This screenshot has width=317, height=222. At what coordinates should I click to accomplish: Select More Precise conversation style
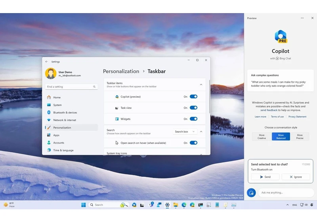point(300,136)
